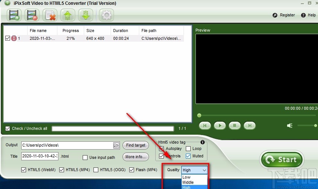Enable the HTML5 (OGG) format checkbox

coord(96,170)
